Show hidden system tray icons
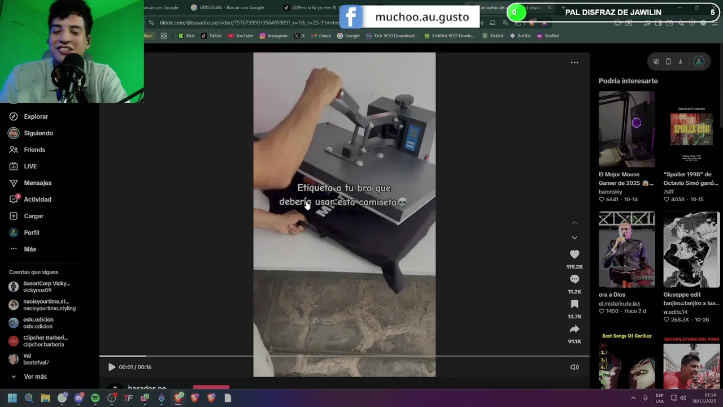723x407 pixels. (633, 398)
